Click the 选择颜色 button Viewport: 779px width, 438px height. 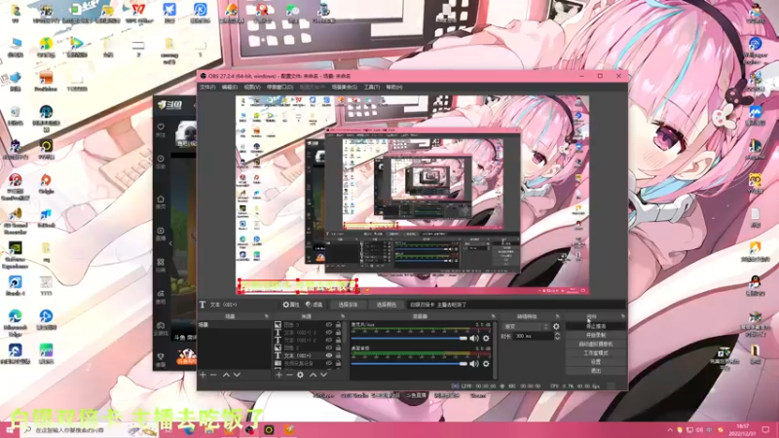pyautogui.click(x=386, y=305)
